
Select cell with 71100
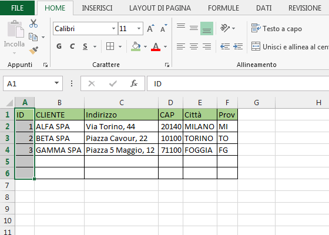170,150
